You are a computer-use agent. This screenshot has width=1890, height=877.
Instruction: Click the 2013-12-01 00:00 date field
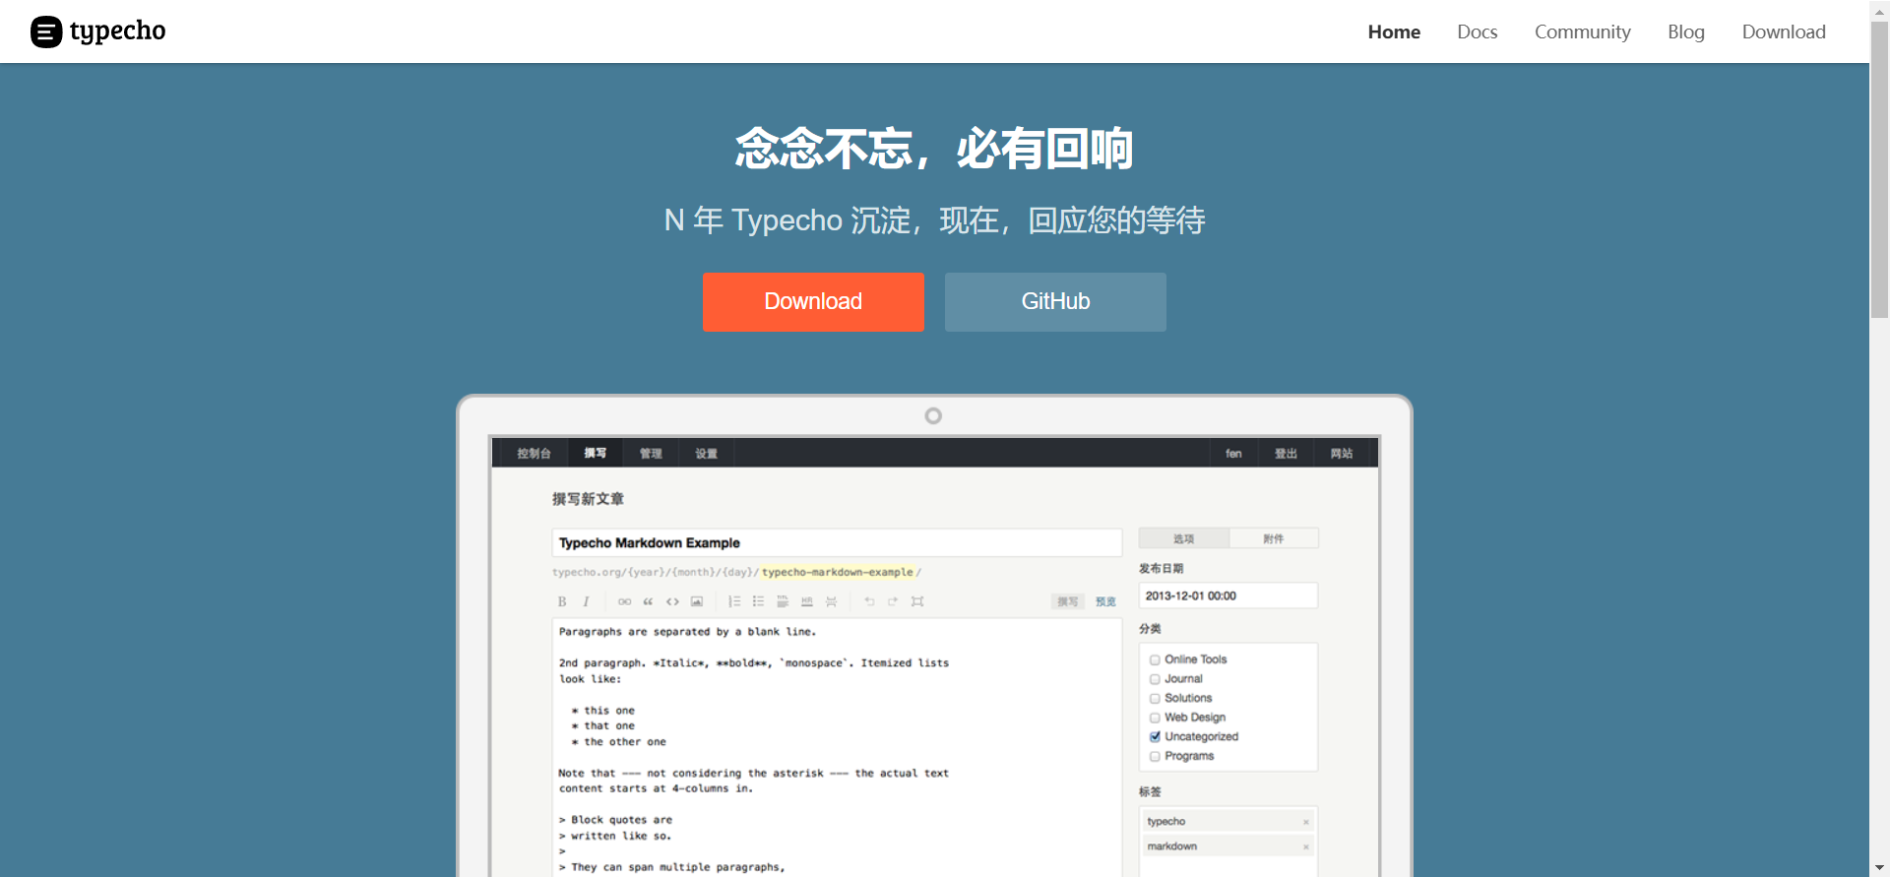click(1228, 595)
